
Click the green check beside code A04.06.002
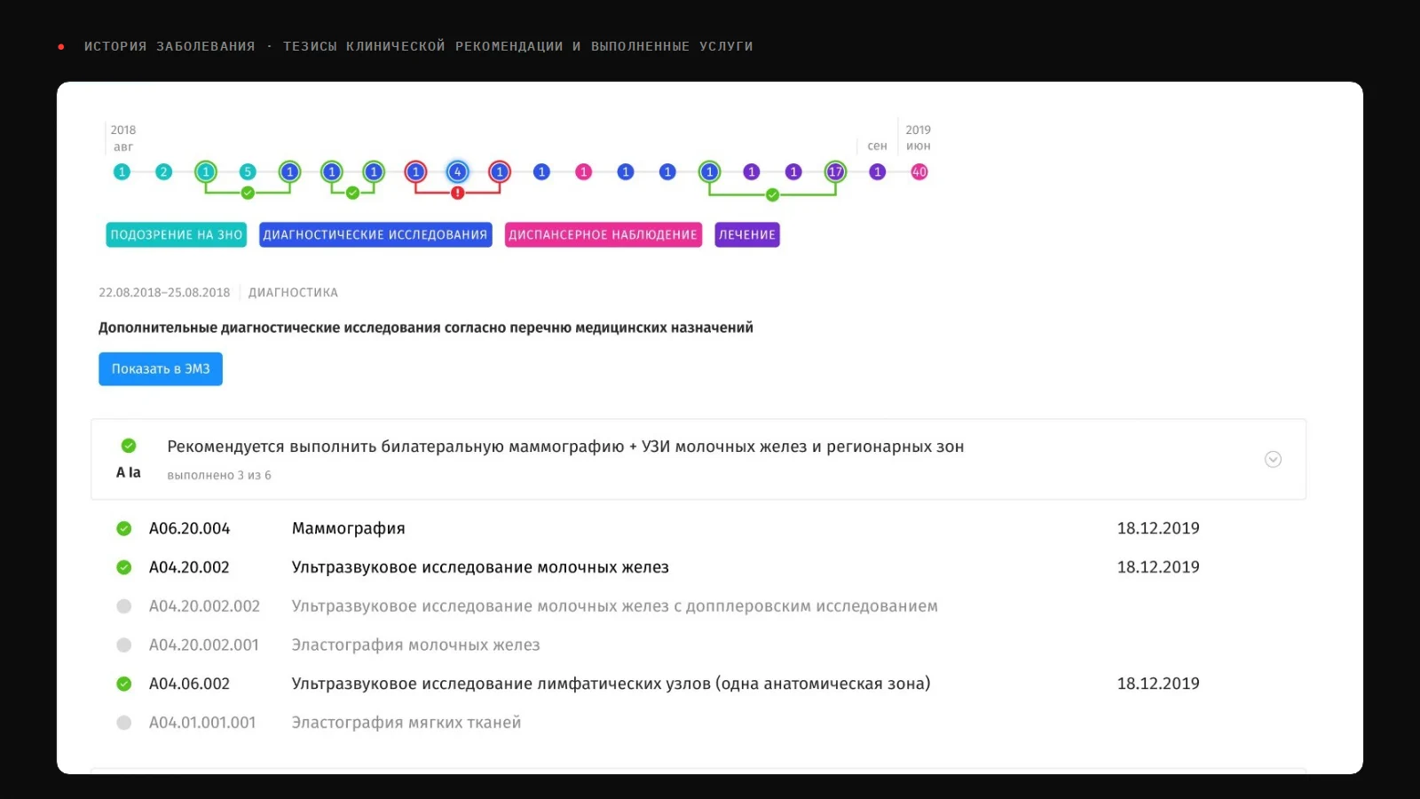click(x=124, y=684)
